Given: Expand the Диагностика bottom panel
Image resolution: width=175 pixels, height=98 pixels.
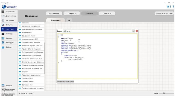Looking at the screenshot, I should (x=26, y=93).
